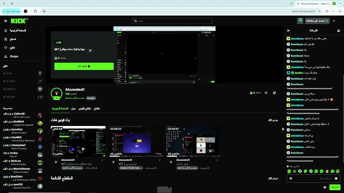
Task: Click the green شاهد الآن watch button
Action: pos(84,66)
